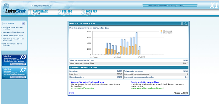The width and height of the screenshot is (219, 104).
Task: Click the Totaal pageviews laatste 2 jaar row
Action: pos(128,64)
